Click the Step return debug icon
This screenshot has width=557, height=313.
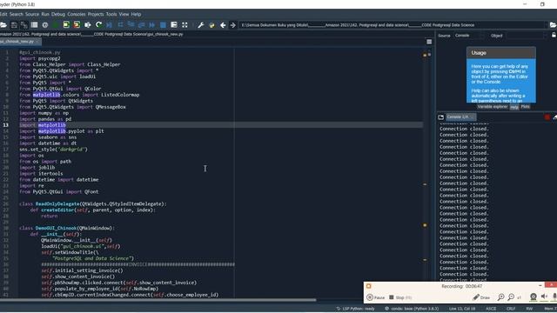point(141,25)
